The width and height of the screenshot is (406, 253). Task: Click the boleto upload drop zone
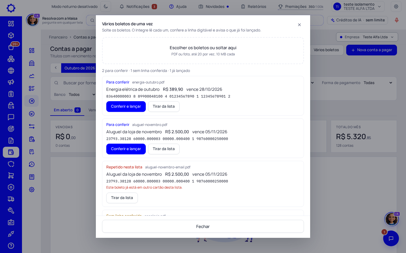click(203, 51)
